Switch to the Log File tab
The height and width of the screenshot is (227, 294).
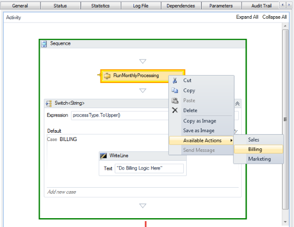[141, 5]
